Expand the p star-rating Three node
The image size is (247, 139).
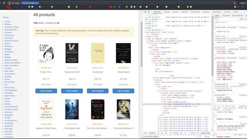coord(162,98)
